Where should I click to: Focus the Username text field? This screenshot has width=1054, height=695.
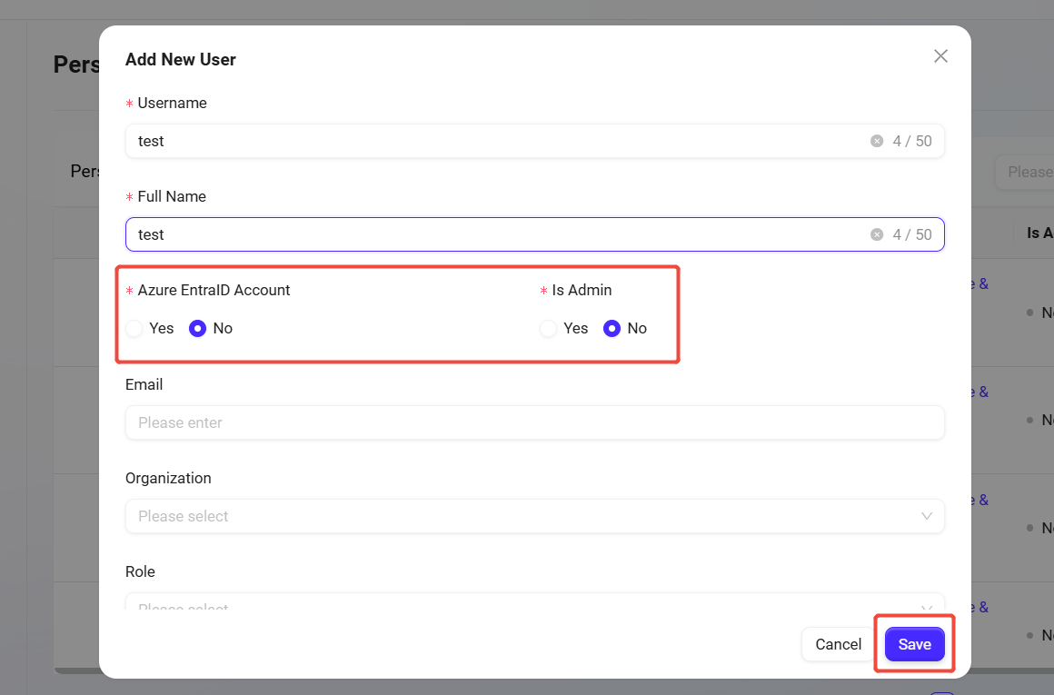pos(454,141)
